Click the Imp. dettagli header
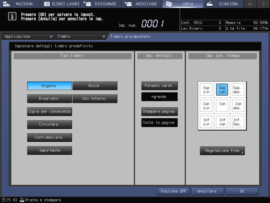The image size is (270, 203). pyautogui.click(x=160, y=56)
